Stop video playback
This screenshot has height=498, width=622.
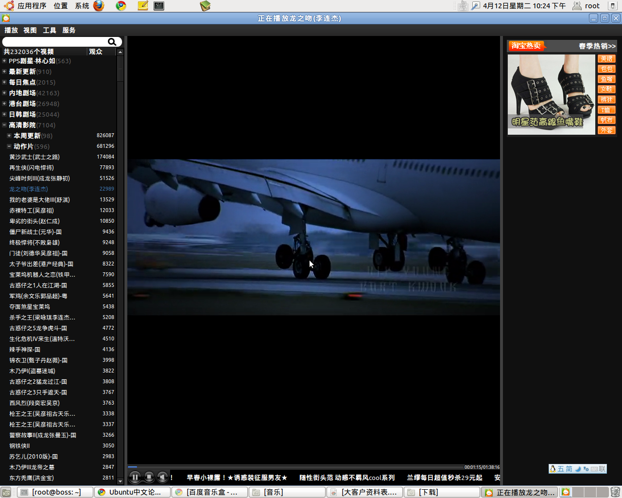pyautogui.click(x=149, y=478)
